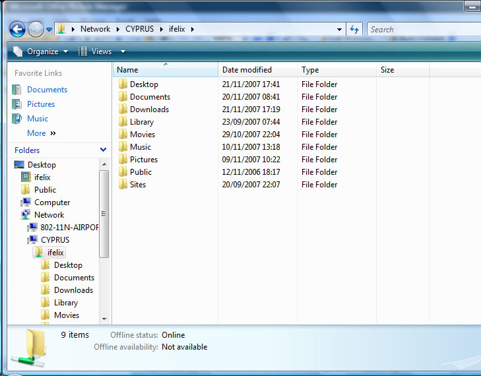Screen dimensions: 481x376
Task: Click the Refresh button beside address bar
Action: tap(354, 29)
